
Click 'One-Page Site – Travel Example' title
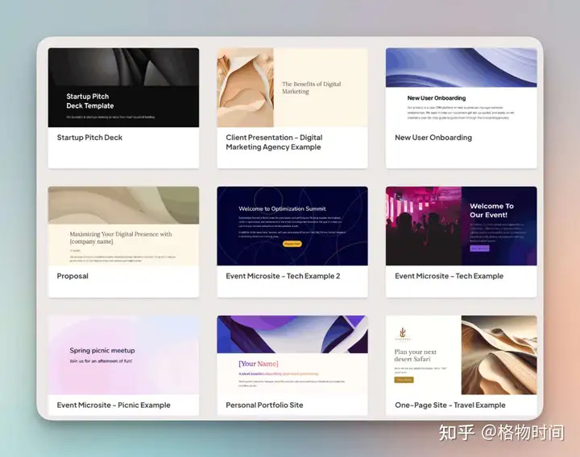tap(450, 405)
